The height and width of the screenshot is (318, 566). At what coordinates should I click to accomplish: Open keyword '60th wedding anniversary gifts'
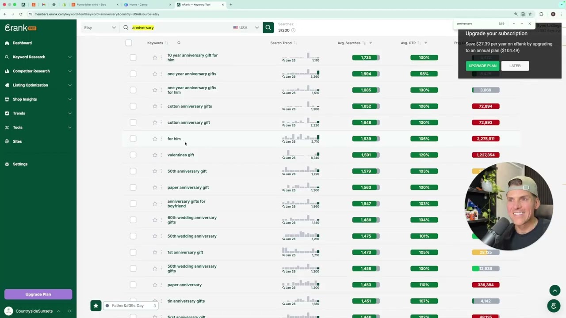192,220
